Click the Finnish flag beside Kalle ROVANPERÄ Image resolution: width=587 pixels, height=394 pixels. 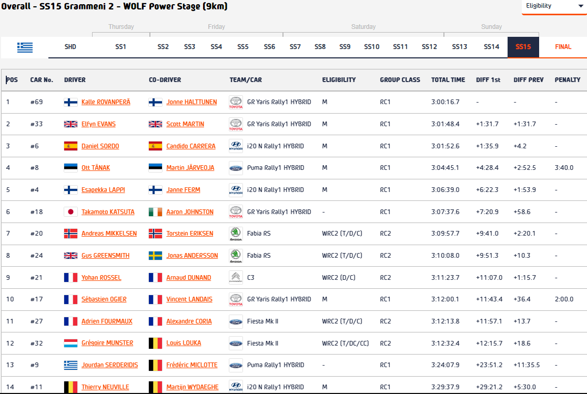pos(71,102)
